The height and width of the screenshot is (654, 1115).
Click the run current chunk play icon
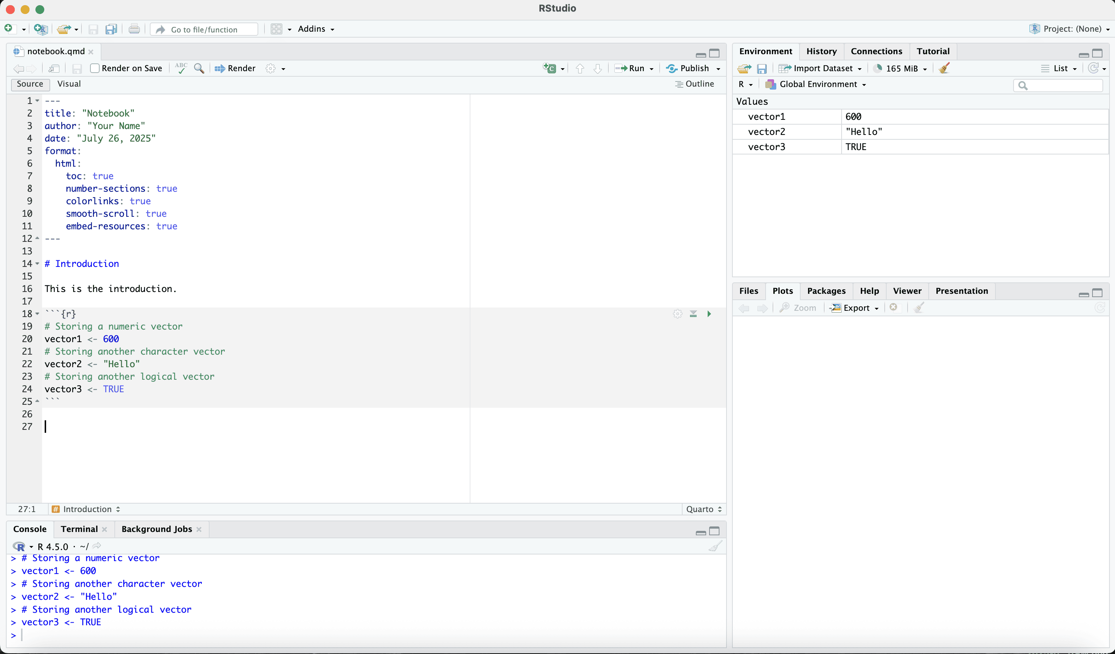(x=709, y=314)
